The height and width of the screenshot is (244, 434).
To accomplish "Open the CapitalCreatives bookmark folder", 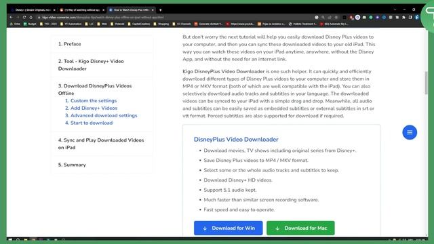I will 139,24.
